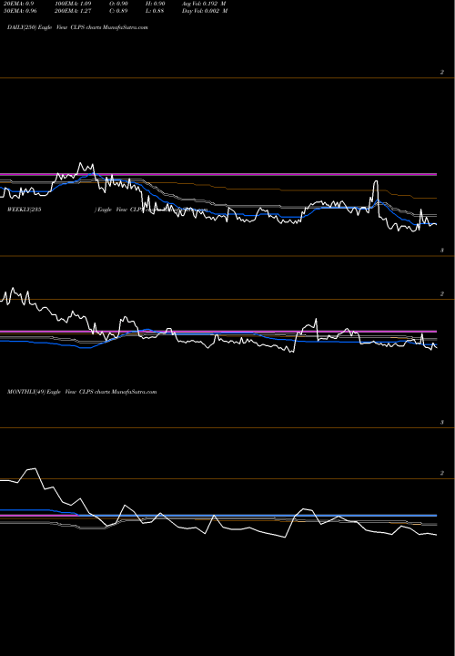Image resolution: width=455 pixels, height=656 pixels.
Task: Click the '2' price label on daily chart
Action: [x=441, y=72]
